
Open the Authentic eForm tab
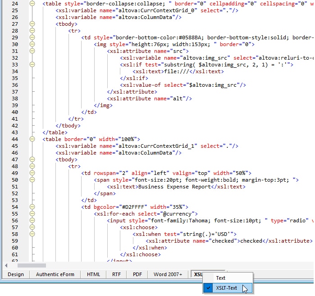(55, 274)
